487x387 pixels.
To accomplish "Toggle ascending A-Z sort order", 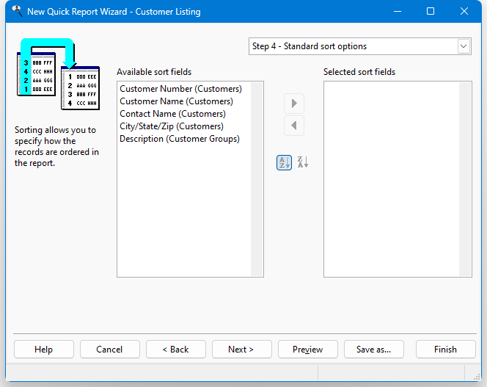I will pyautogui.click(x=284, y=162).
